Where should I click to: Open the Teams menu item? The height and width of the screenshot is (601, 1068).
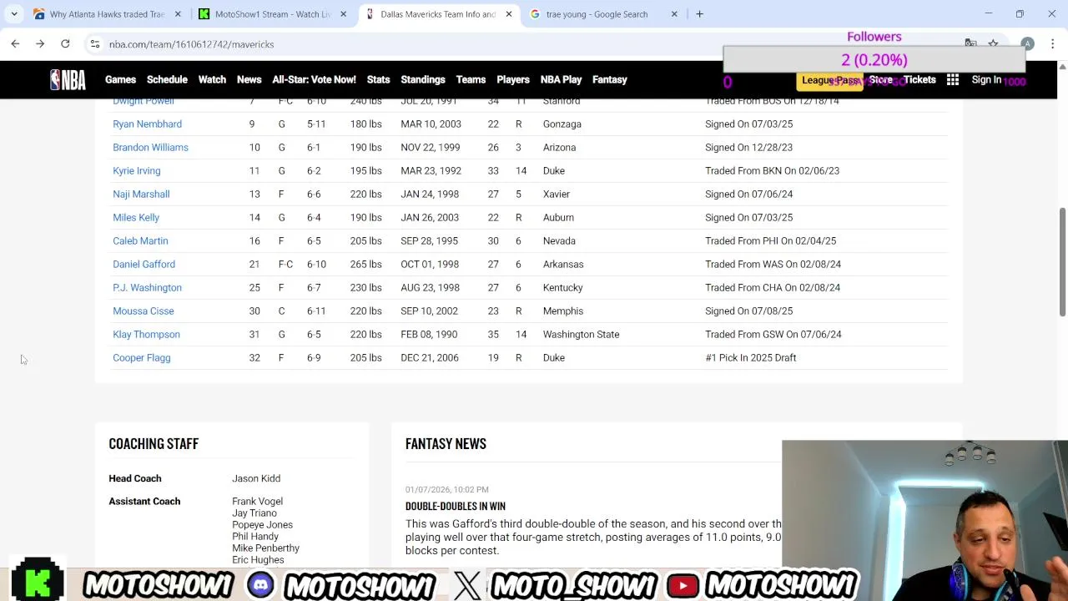[471, 79]
